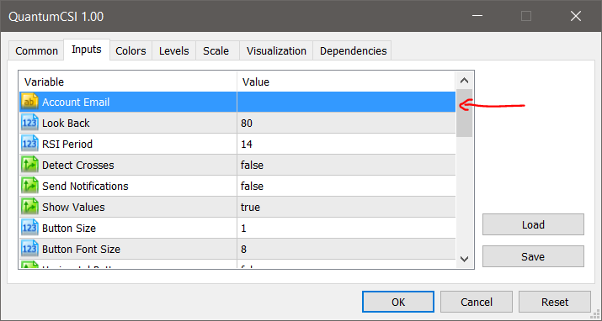
Task: Select the Inputs tab
Action: coord(87,50)
